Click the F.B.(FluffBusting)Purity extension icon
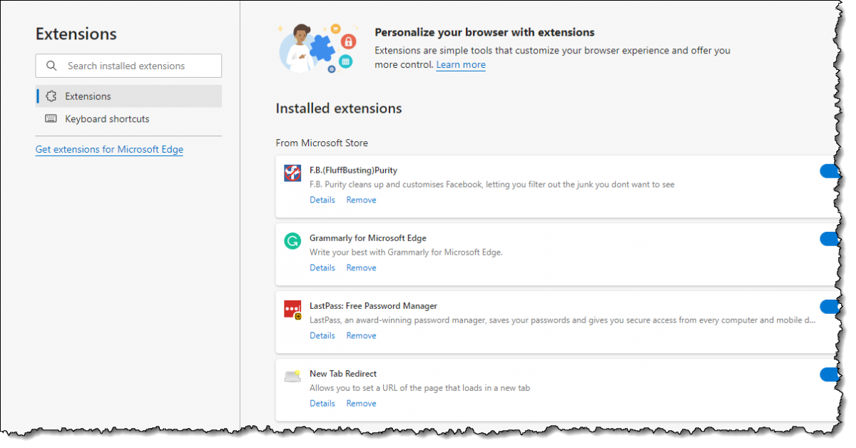Viewport: 856px width, 448px height. click(292, 172)
